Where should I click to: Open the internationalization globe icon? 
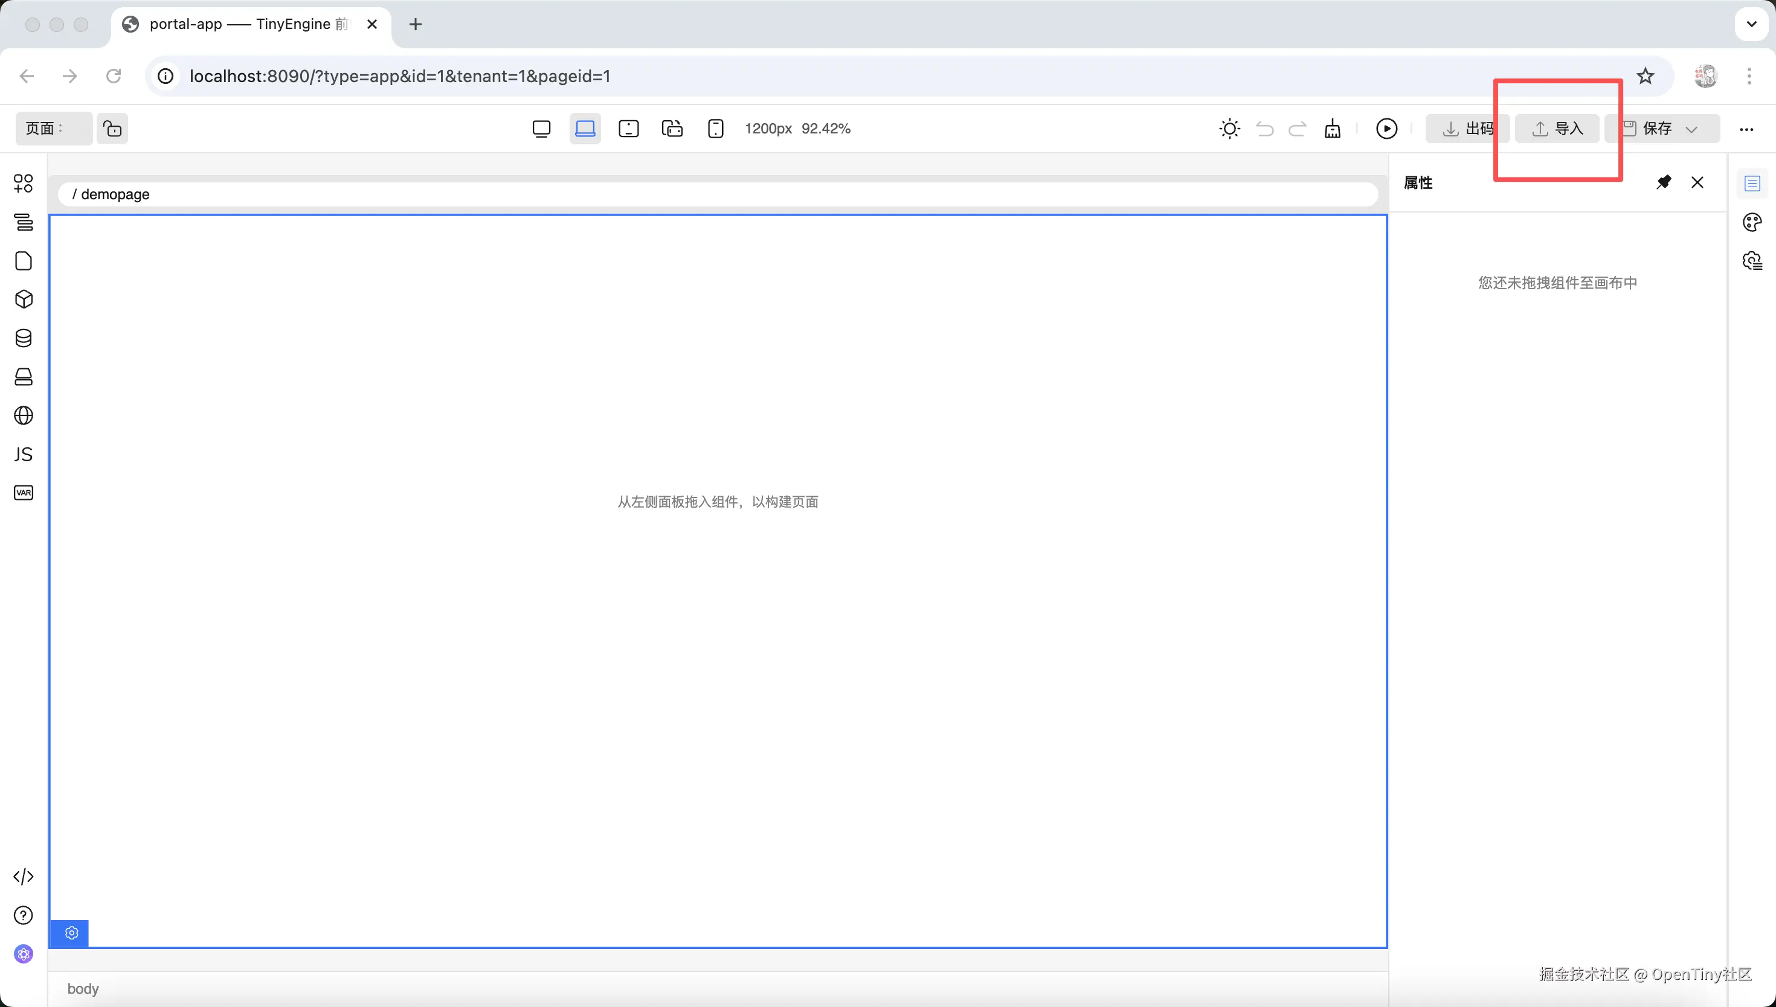coord(24,416)
